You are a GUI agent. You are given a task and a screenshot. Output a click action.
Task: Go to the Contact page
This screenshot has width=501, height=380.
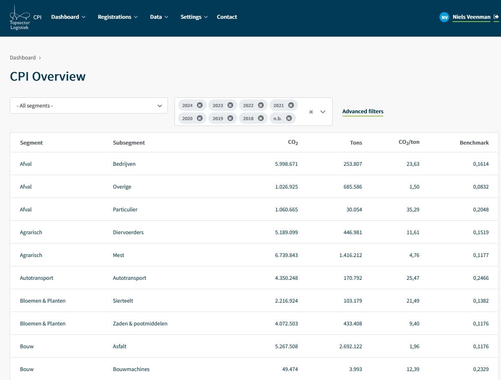coord(227,17)
